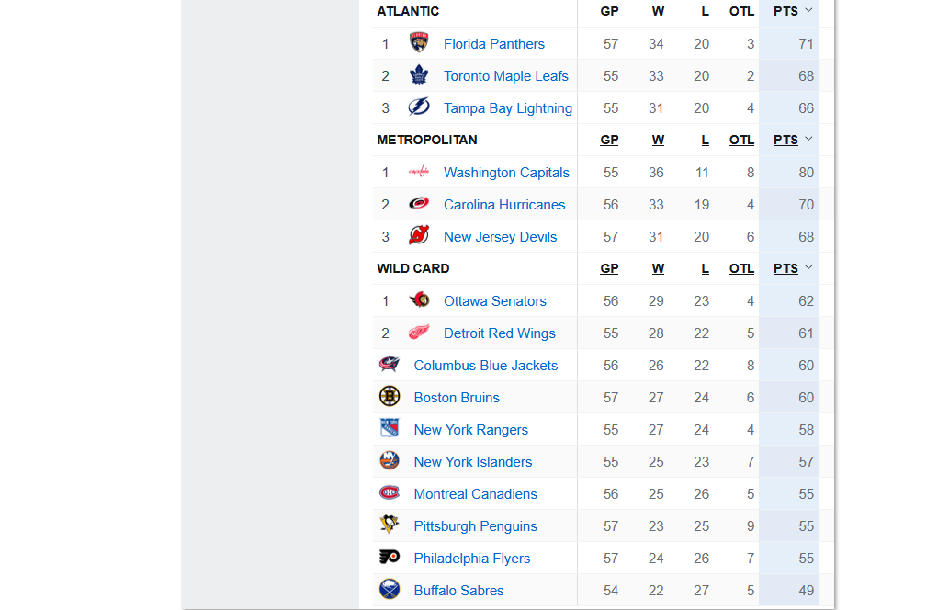Screen dimensions: 949x610
Task: Open the Detroit Red Wings team link
Action: (x=500, y=333)
